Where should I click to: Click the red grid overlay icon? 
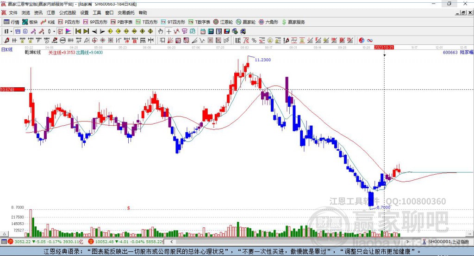click(210, 41)
